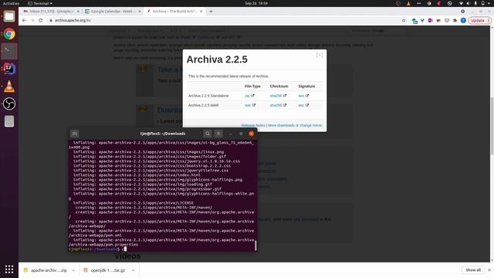Click the 'Archiva 2.2.5 WAR' row label

coord(203,105)
